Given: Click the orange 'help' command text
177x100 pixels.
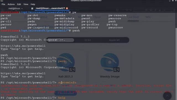Looking at the screenshot, I should (62, 98).
